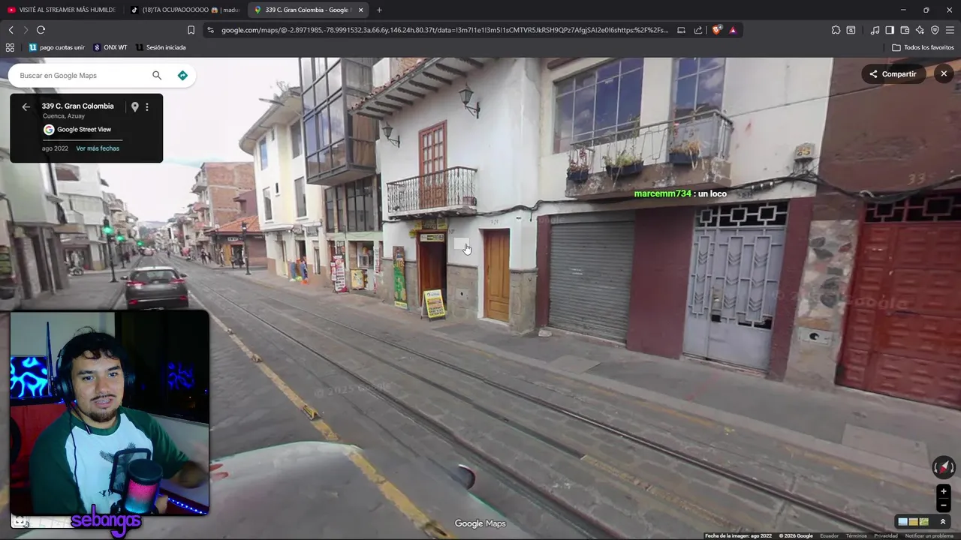Reload the page with the refresh icon
Viewport: 961px width, 540px height.
click(x=41, y=30)
